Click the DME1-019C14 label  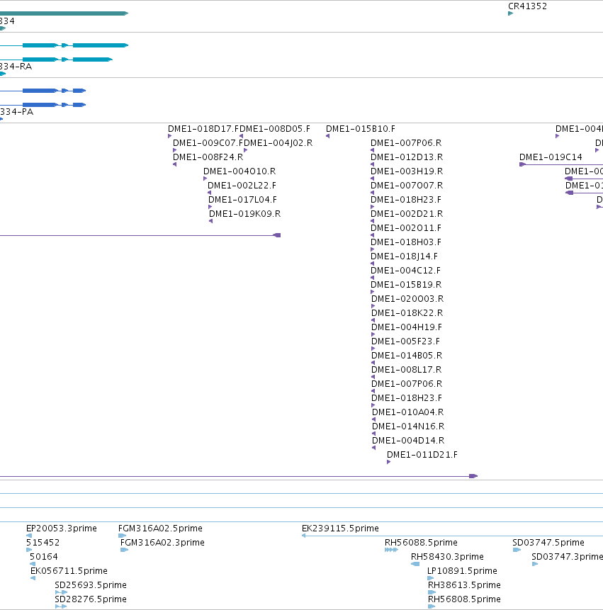pos(551,157)
